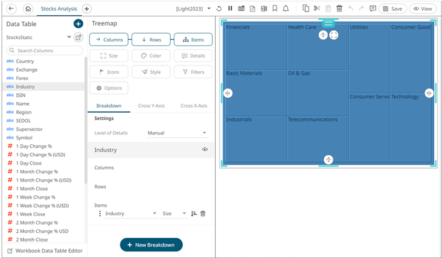This screenshot has width=442, height=258.
Task: Click the treemap's left edge resize handle
Action: [x=228, y=93]
